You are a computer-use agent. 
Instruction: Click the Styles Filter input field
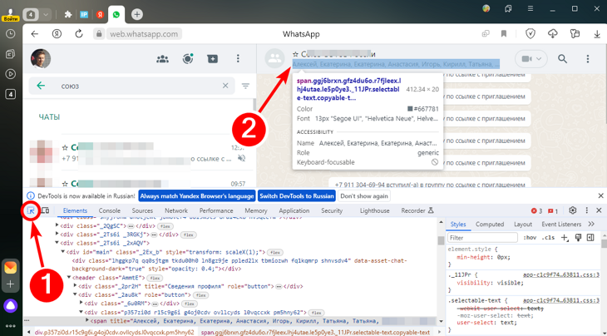click(482, 238)
